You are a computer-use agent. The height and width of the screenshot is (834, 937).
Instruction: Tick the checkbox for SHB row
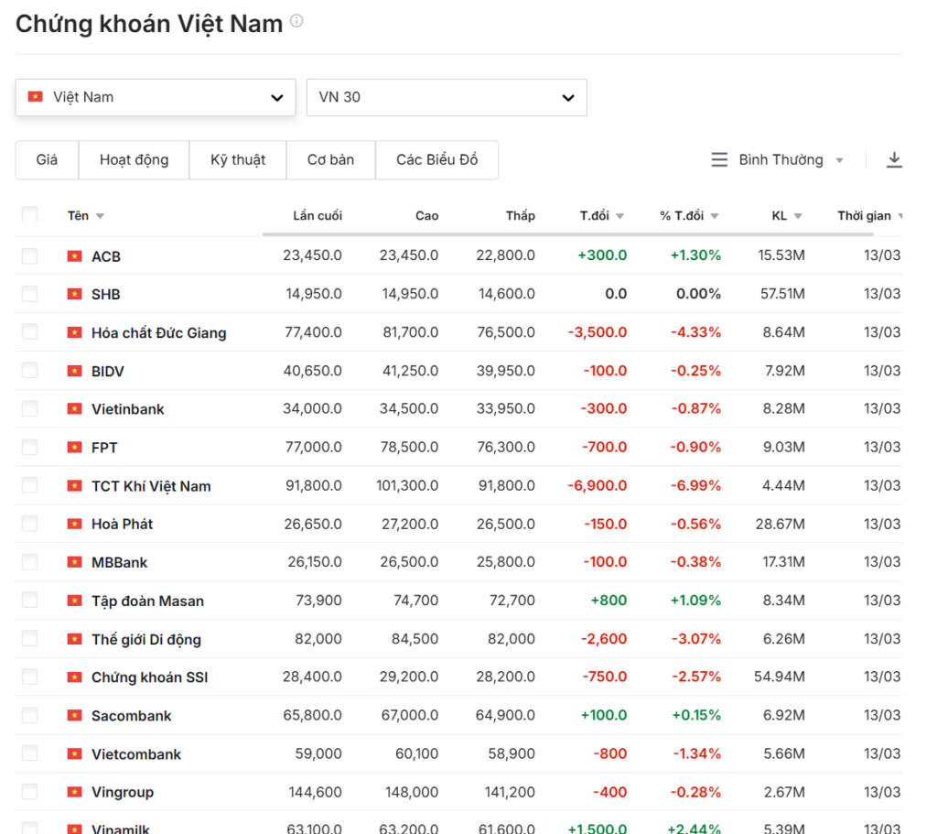click(29, 294)
